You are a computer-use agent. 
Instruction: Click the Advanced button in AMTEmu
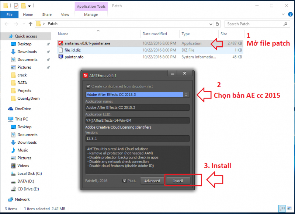(x=152, y=181)
